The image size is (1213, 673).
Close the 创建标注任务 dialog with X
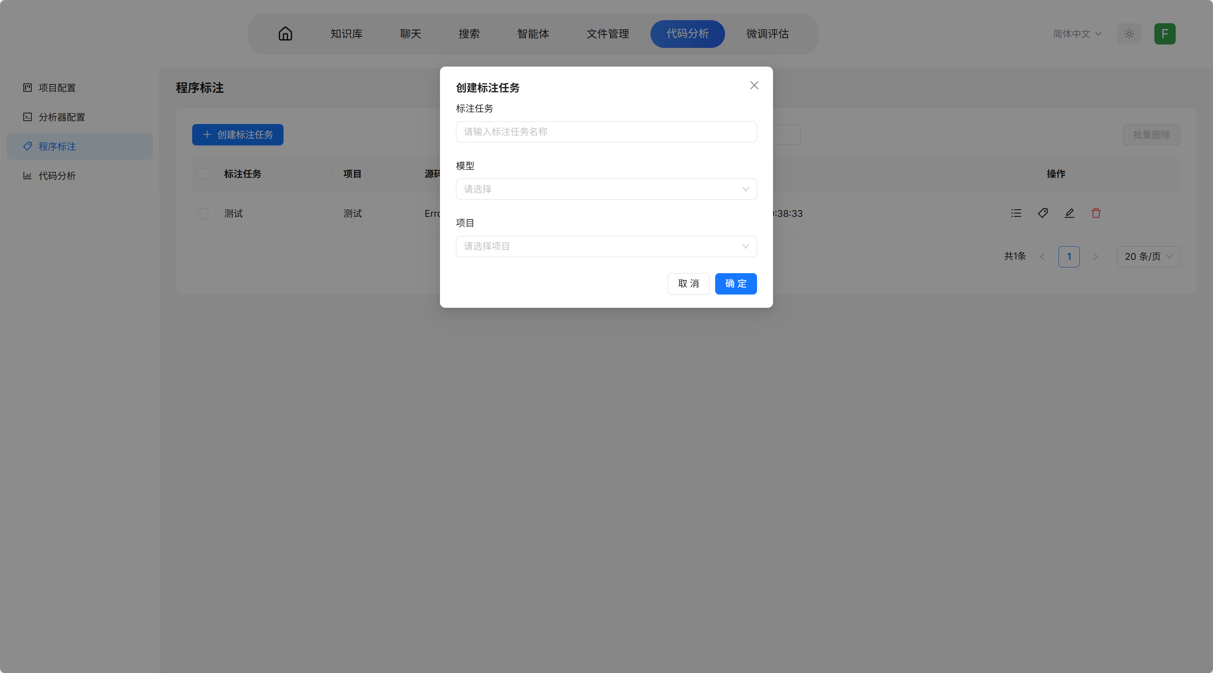[754, 85]
